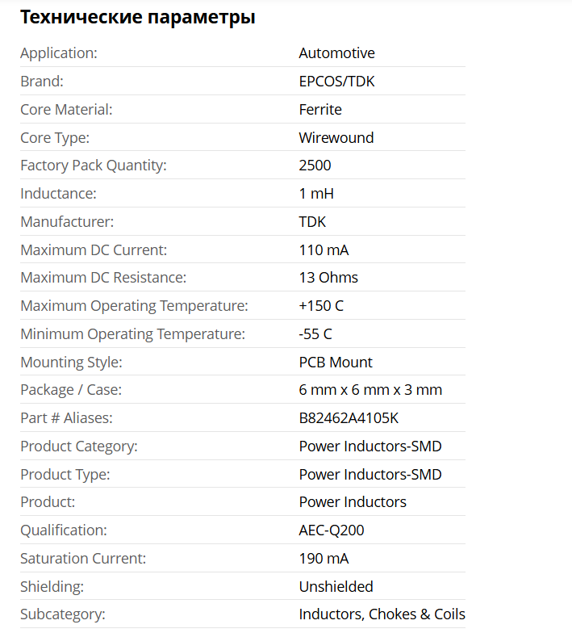The image size is (572, 633).
Task: Click the -55 C minimum temperature value
Action: [x=315, y=334]
